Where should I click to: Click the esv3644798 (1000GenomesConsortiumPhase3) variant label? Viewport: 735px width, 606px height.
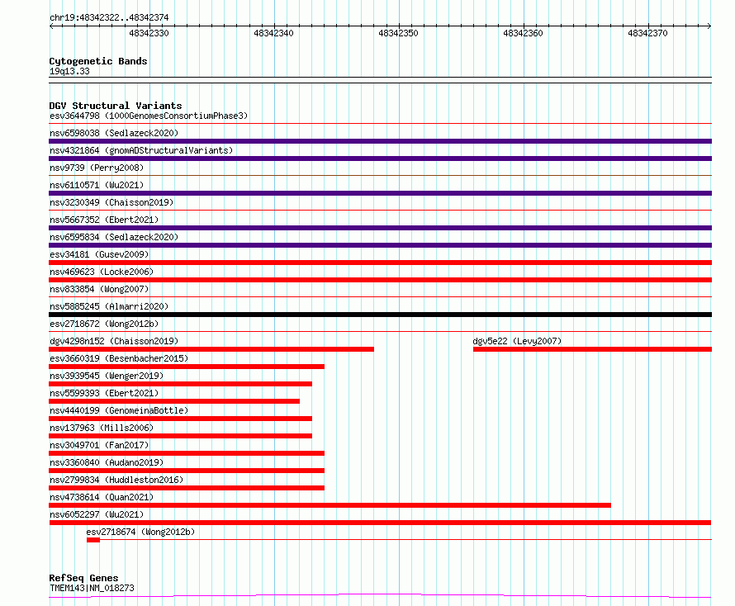click(149, 116)
